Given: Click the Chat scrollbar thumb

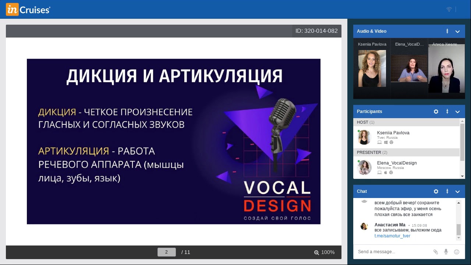Looking at the screenshot, I should point(458,229).
